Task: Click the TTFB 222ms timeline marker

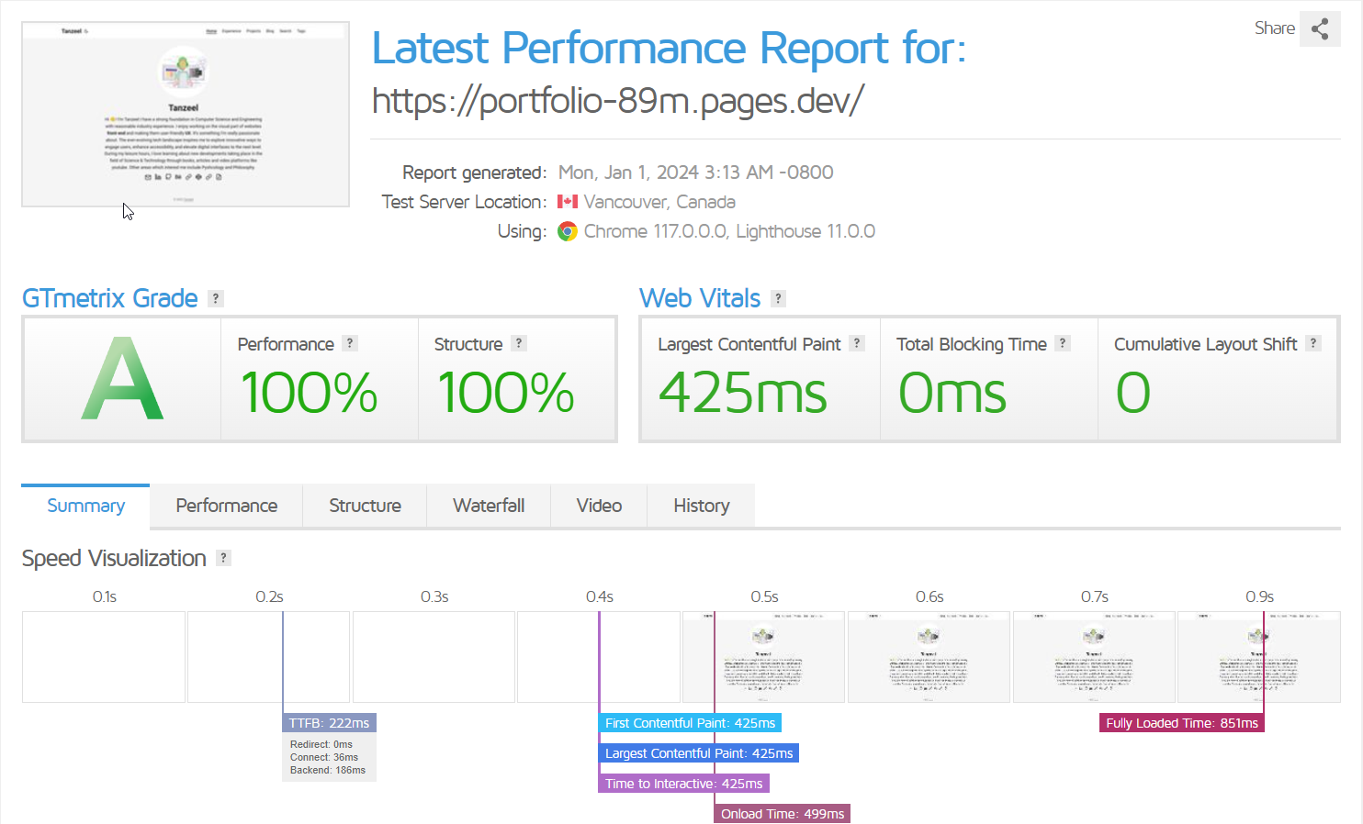Action: [x=329, y=723]
